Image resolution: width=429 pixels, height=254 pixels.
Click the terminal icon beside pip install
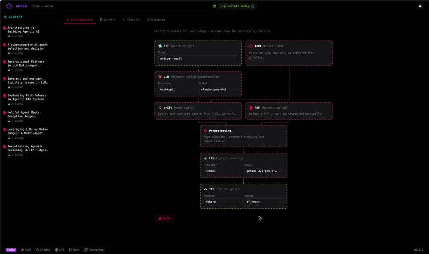214,6
